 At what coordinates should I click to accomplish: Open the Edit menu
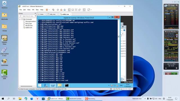click(x=24, y=10)
